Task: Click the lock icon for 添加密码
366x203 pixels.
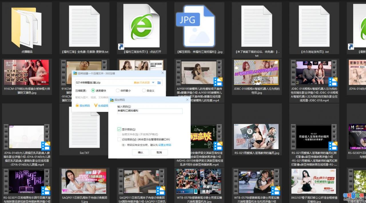Action: click(77, 106)
